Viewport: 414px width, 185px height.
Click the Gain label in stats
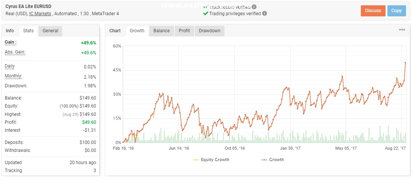[10, 42]
